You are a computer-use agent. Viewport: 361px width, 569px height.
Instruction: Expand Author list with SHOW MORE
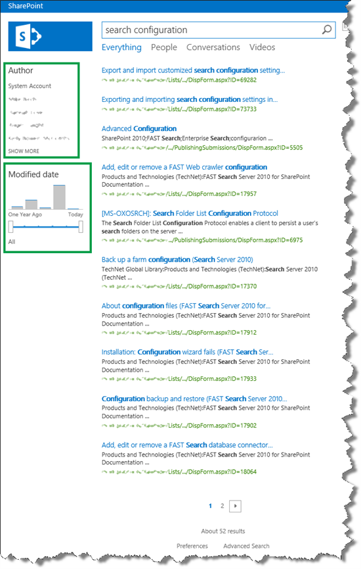coord(24,151)
